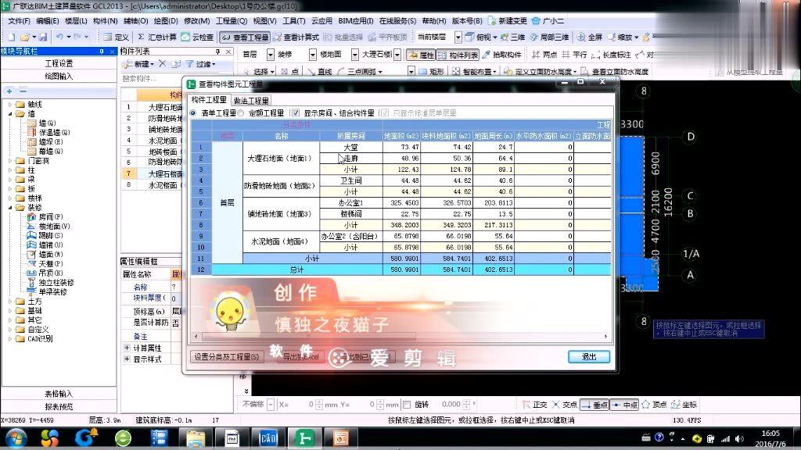Open the 定义 (Define) tool

pyautogui.click(x=116, y=37)
